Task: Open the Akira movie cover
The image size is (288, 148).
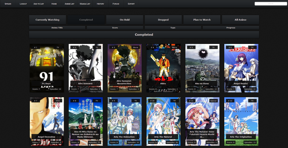Action: [163, 68]
